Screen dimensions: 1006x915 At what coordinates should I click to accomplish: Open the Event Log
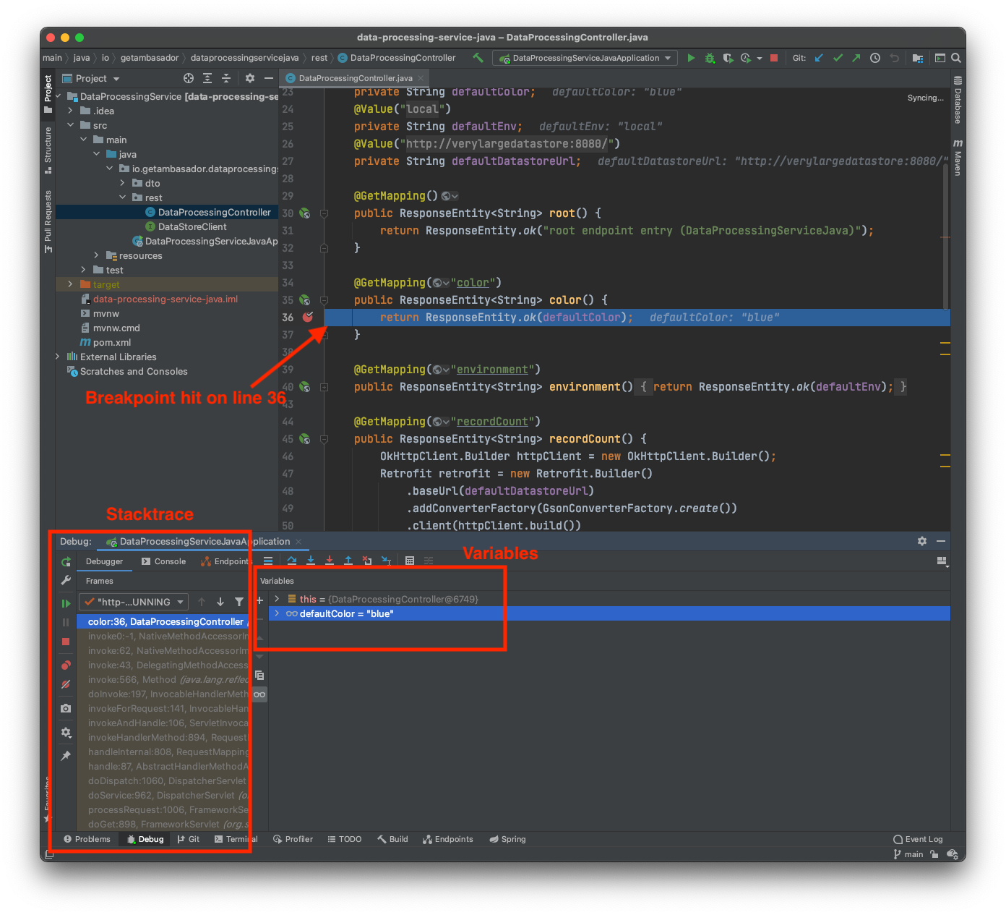[x=918, y=839]
